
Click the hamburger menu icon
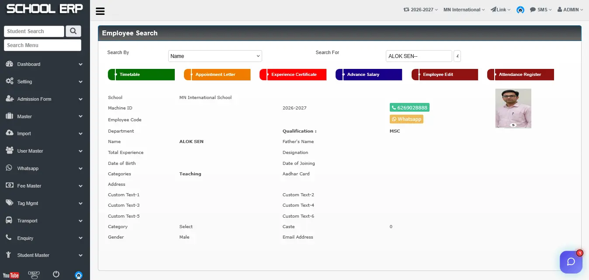tap(100, 11)
